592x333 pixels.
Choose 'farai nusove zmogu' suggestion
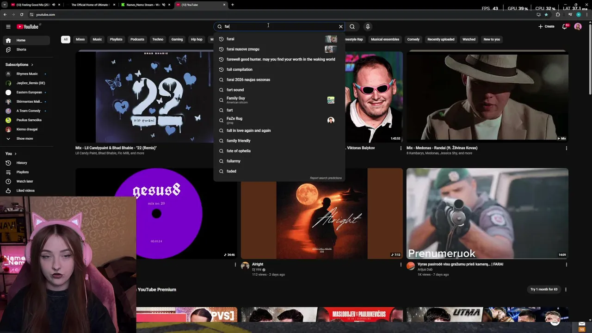click(279, 49)
